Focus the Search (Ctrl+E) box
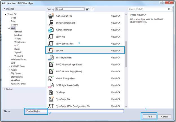 pos(148,9)
